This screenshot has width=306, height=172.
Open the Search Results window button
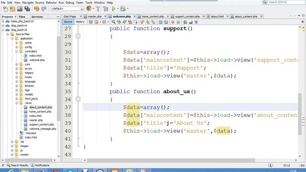tap(17, 165)
